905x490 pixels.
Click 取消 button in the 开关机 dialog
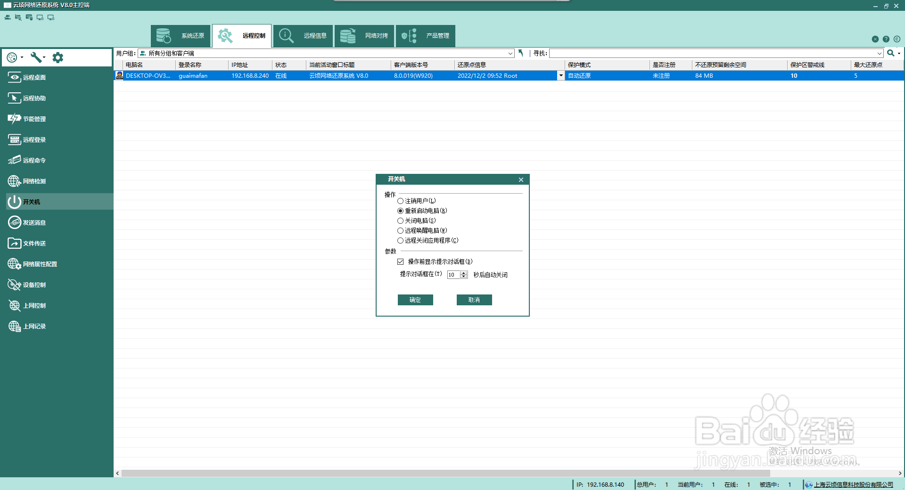pos(474,300)
